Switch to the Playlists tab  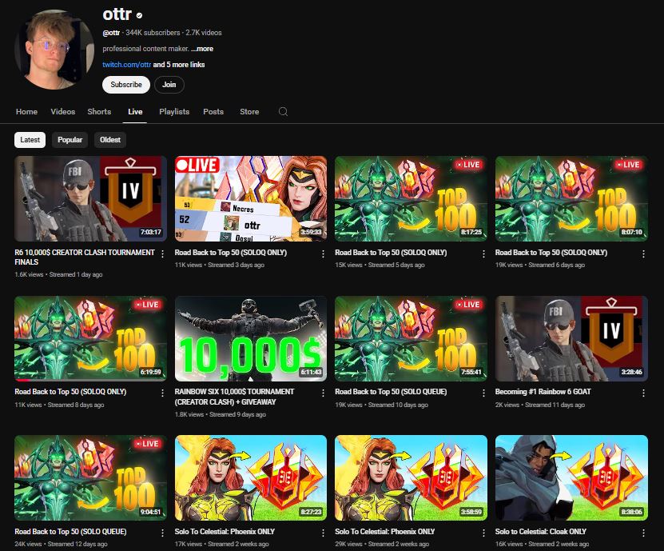tap(174, 111)
